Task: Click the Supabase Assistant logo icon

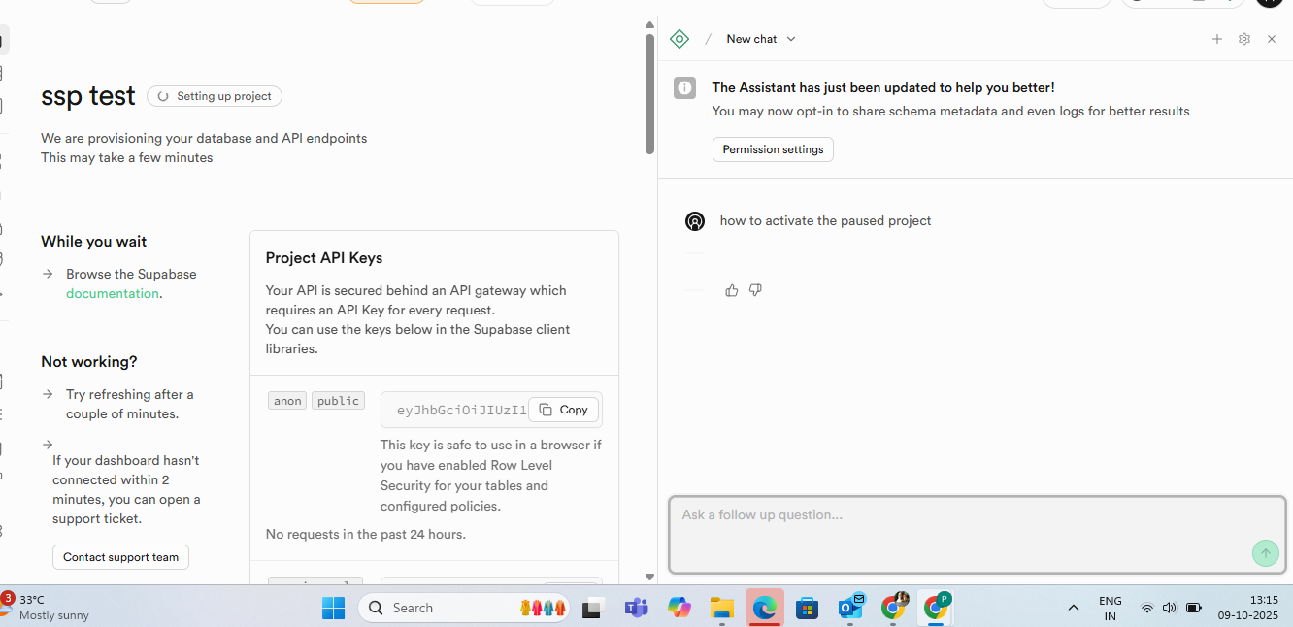Action: [x=680, y=39]
